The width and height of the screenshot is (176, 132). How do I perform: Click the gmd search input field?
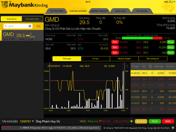[x=18, y=26]
